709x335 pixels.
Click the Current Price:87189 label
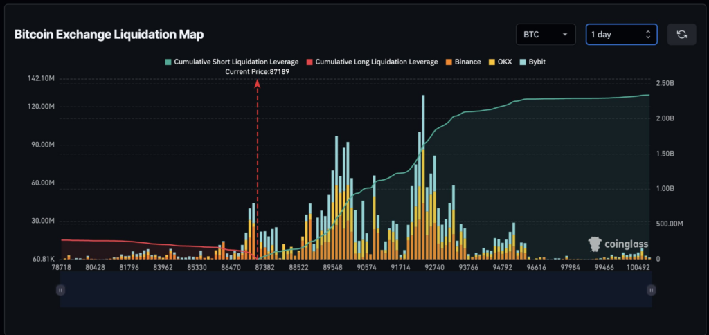[258, 72]
